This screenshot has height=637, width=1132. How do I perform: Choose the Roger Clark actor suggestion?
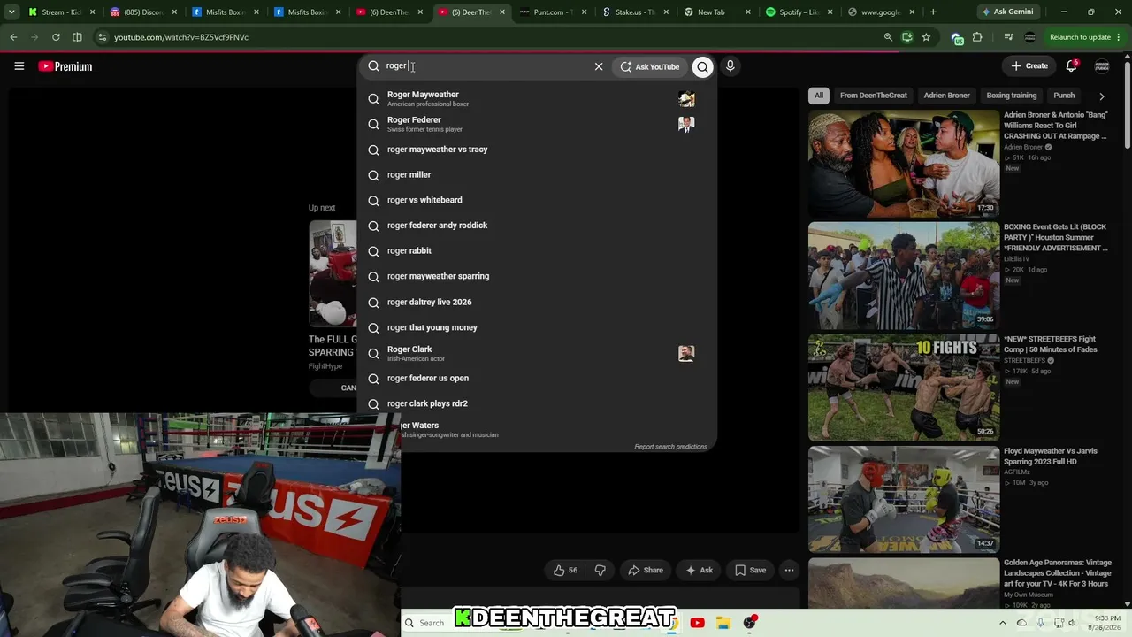[536, 353]
